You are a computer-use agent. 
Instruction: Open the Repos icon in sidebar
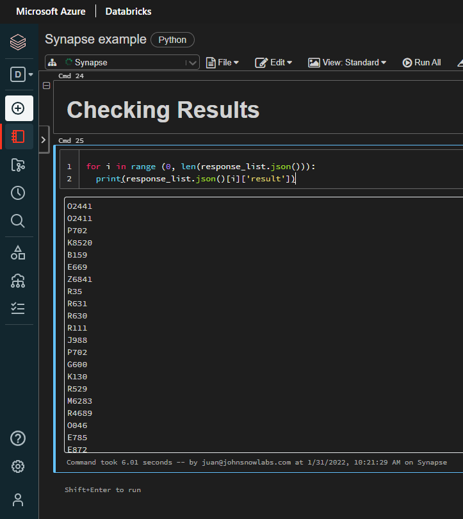[18, 165]
